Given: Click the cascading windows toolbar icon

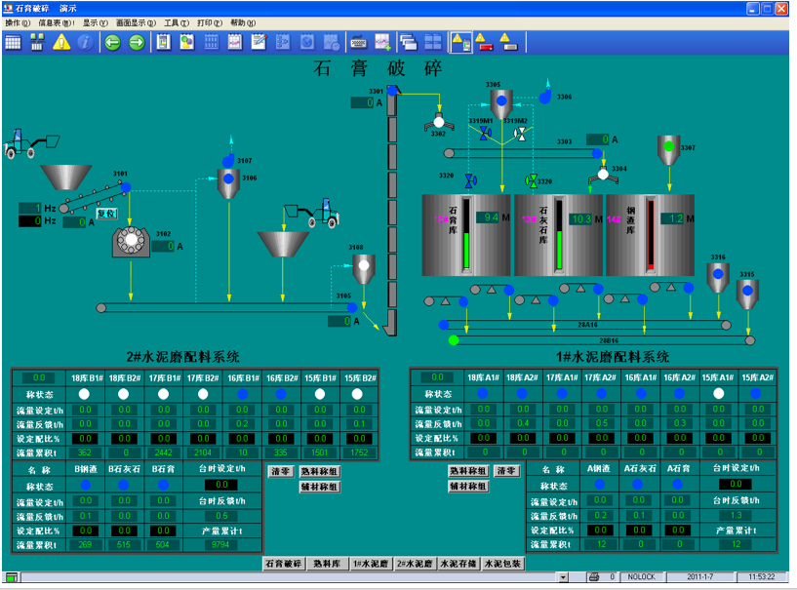Looking at the screenshot, I should [409, 43].
